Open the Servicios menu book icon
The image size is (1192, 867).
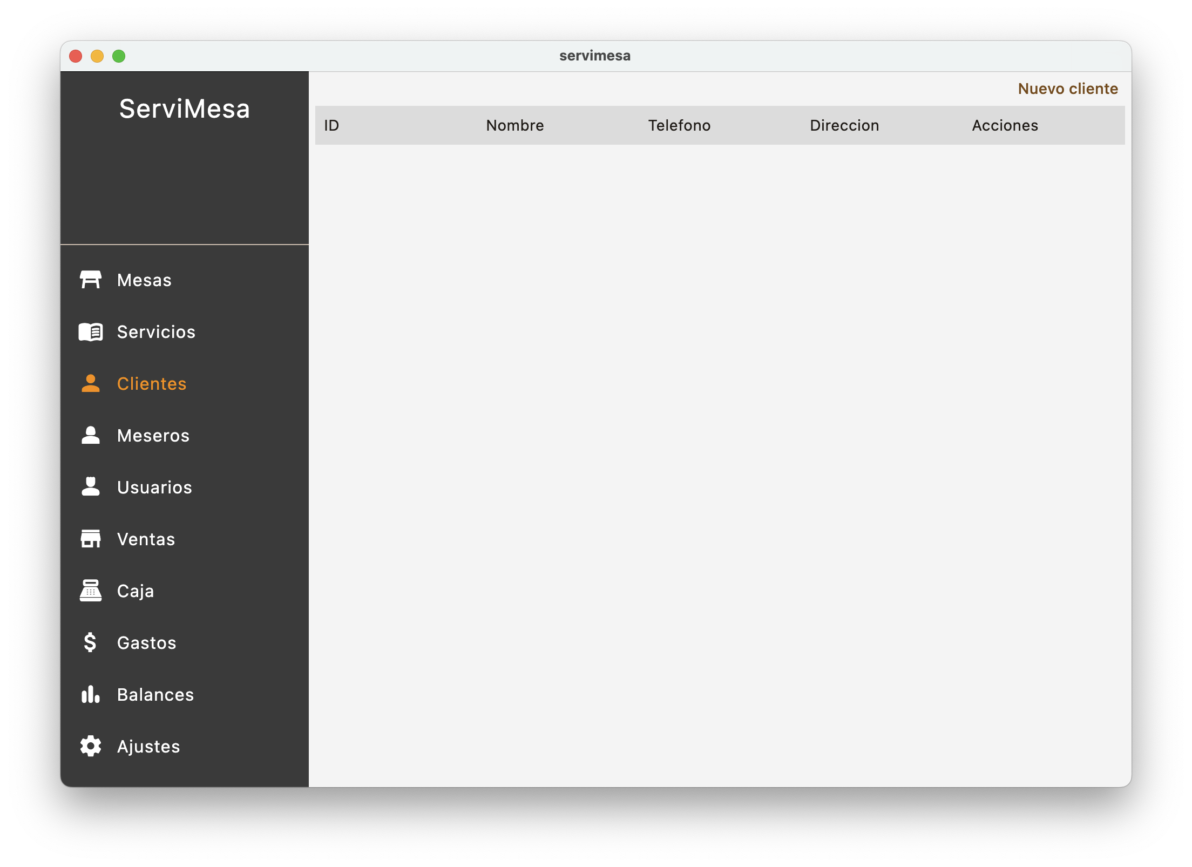point(91,332)
